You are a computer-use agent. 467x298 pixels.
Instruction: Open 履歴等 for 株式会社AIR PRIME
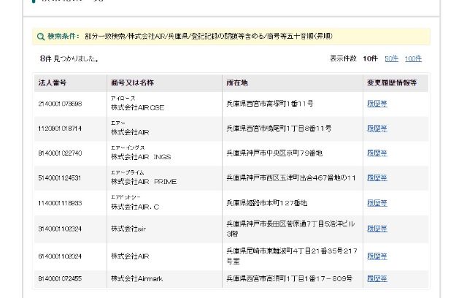point(377,178)
